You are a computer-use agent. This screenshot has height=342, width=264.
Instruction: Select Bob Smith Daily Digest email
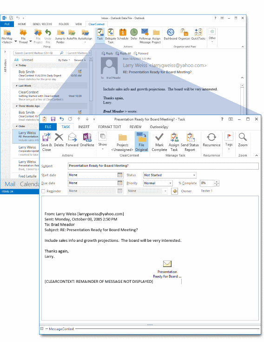tap(50, 75)
